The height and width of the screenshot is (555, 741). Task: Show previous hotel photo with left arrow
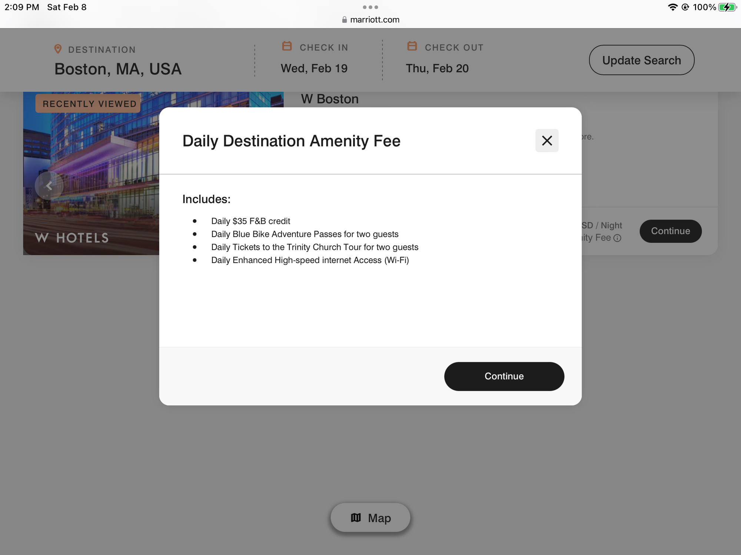(x=49, y=186)
